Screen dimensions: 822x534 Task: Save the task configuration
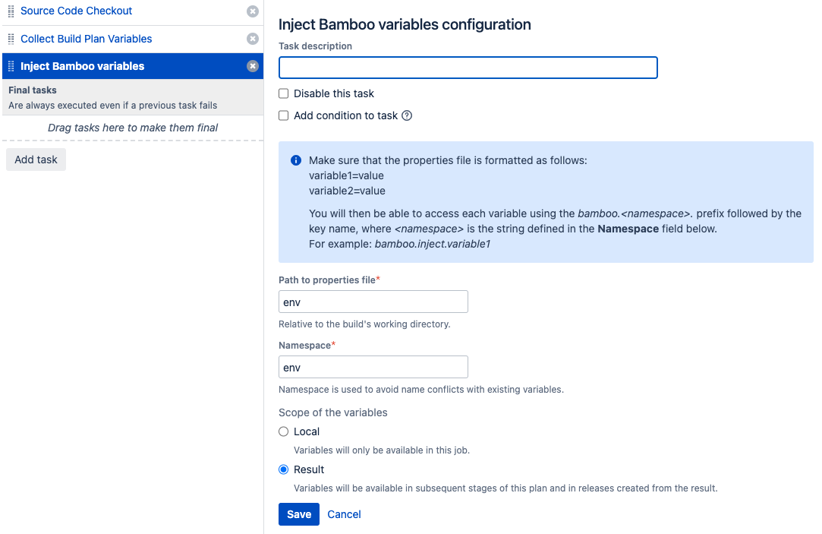(x=299, y=514)
